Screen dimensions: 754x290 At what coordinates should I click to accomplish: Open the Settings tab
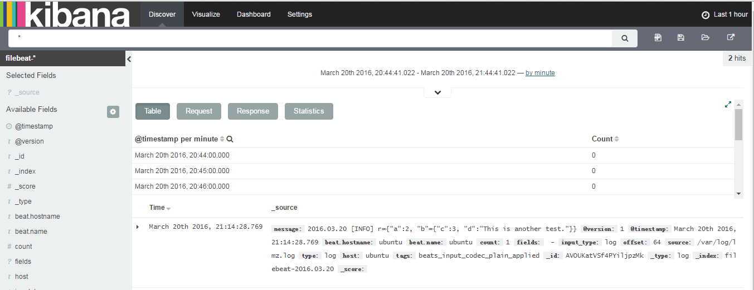pyautogui.click(x=300, y=14)
